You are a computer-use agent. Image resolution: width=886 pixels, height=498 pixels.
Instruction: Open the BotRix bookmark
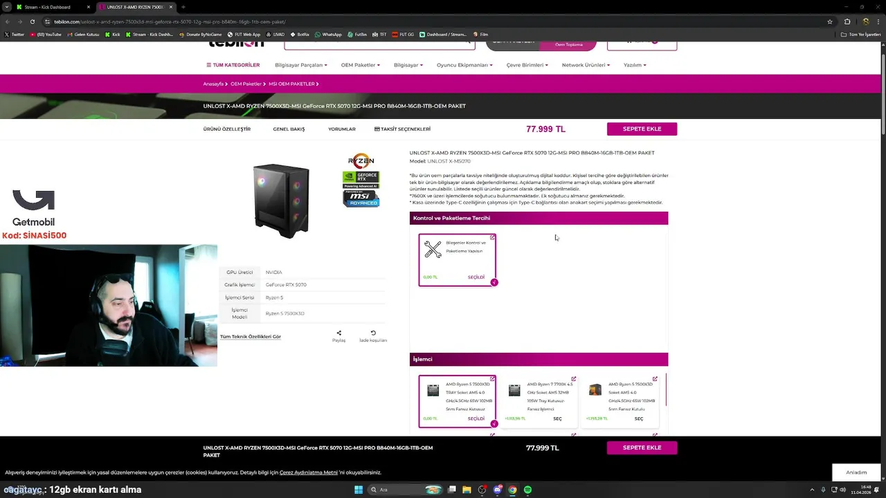coord(300,34)
